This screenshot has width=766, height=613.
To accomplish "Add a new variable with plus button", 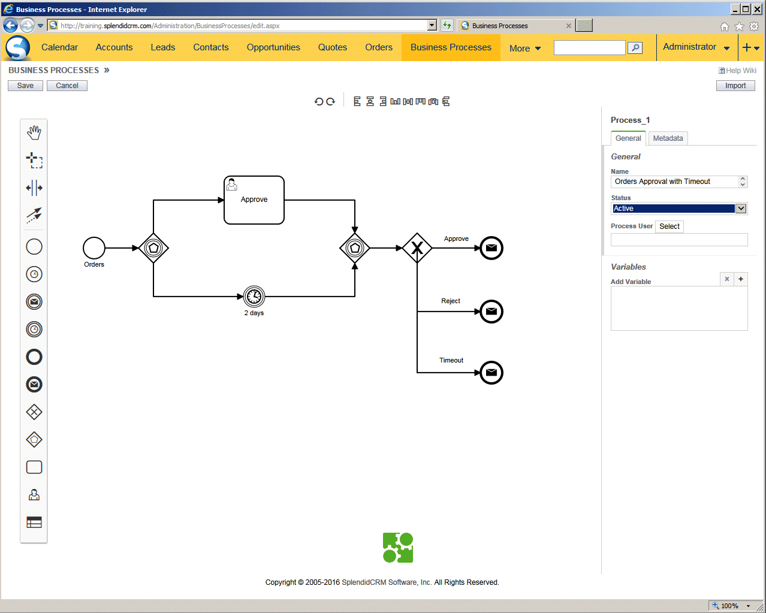I will [x=741, y=279].
